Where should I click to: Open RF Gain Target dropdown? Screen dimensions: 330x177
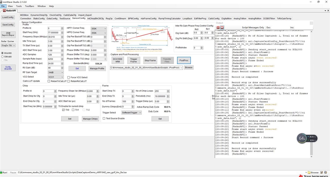(x=56, y=72)
